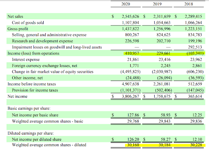
Task: Select highlighted operating income 410,957
Action: (132, 53)
